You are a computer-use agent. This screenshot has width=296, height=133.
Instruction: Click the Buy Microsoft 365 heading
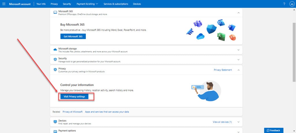72,25
